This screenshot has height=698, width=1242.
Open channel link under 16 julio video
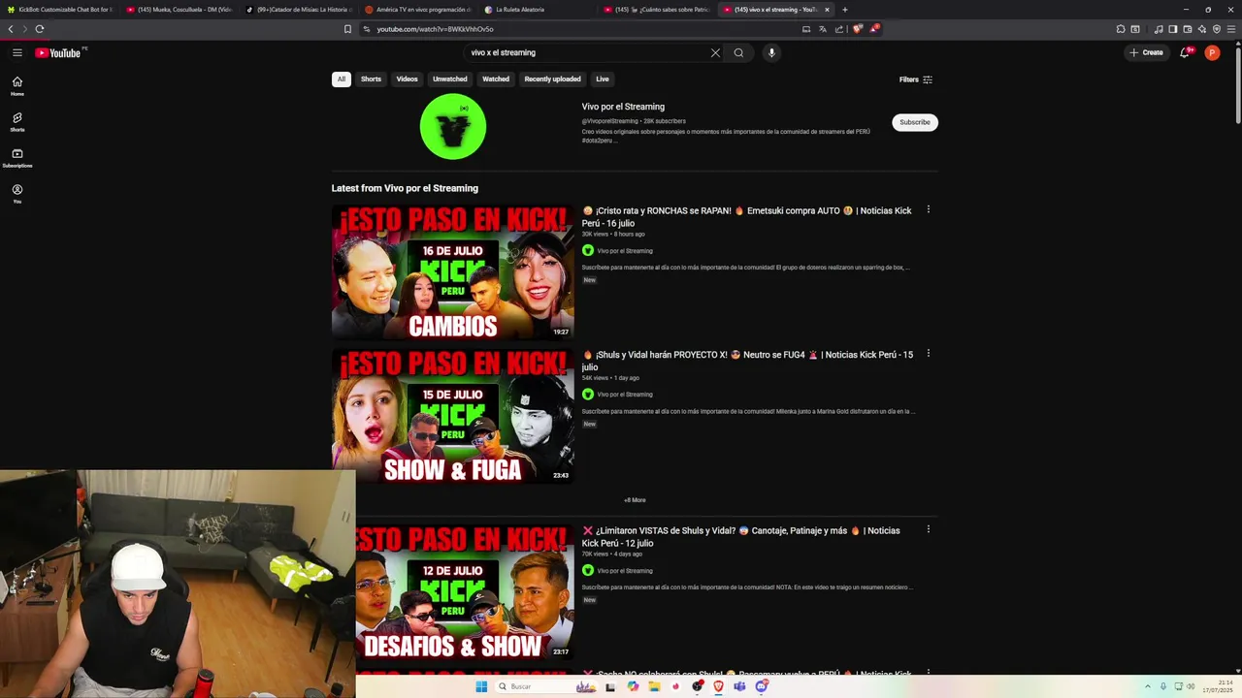point(625,251)
